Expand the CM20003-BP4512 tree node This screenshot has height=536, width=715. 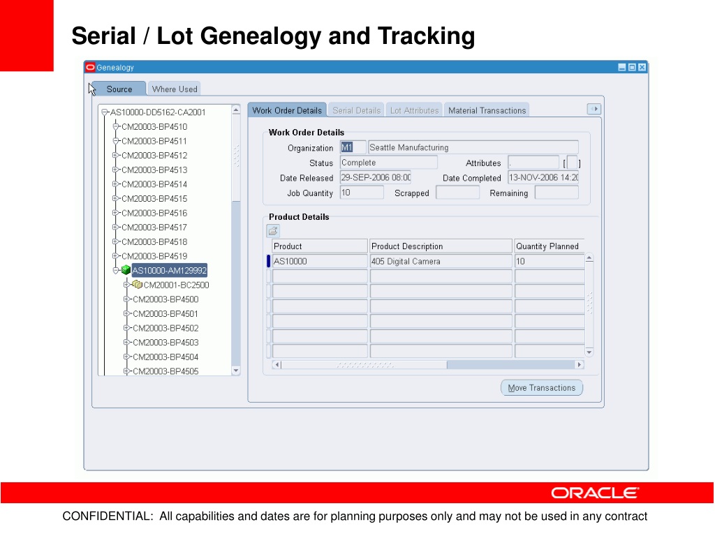coord(115,156)
